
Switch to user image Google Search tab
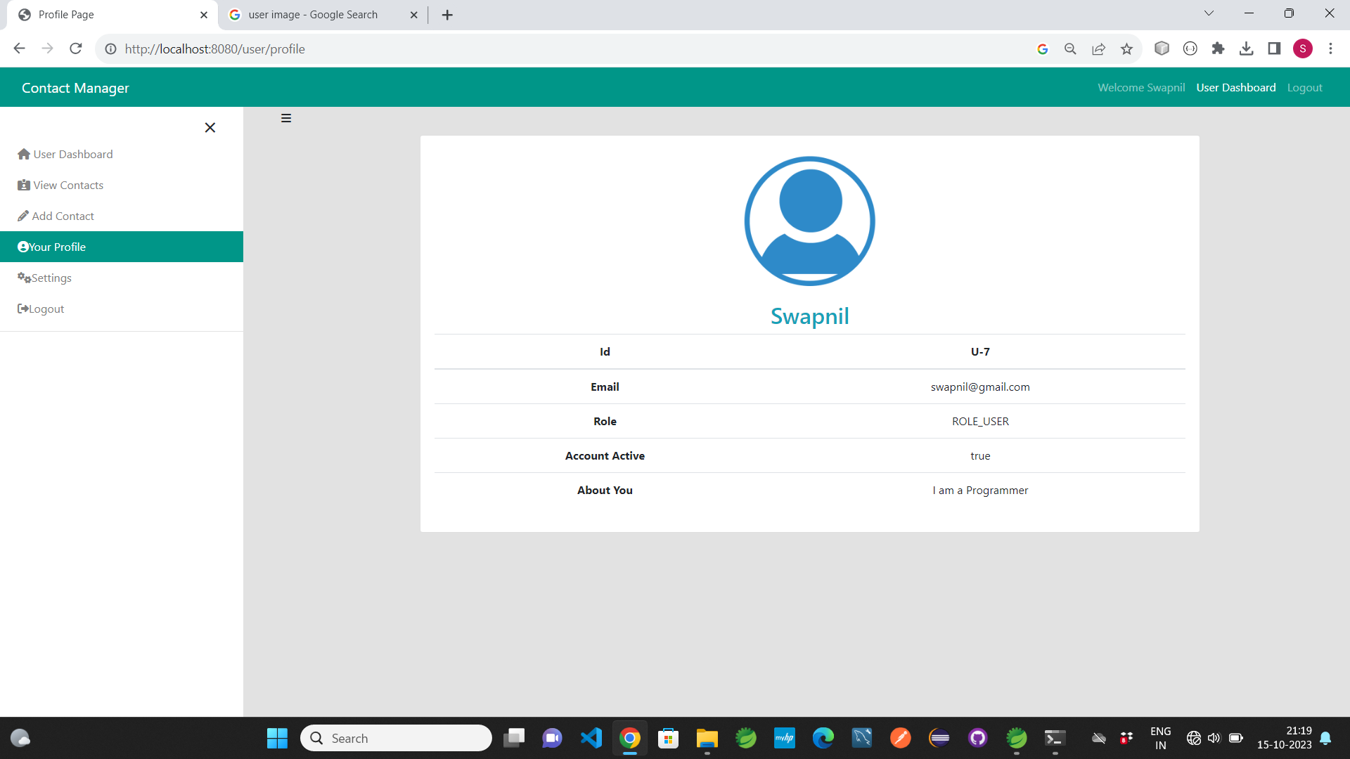click(x=313, y=14)
